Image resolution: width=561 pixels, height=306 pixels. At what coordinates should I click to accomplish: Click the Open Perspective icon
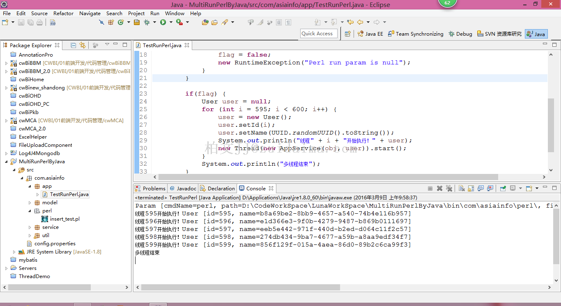348,34
